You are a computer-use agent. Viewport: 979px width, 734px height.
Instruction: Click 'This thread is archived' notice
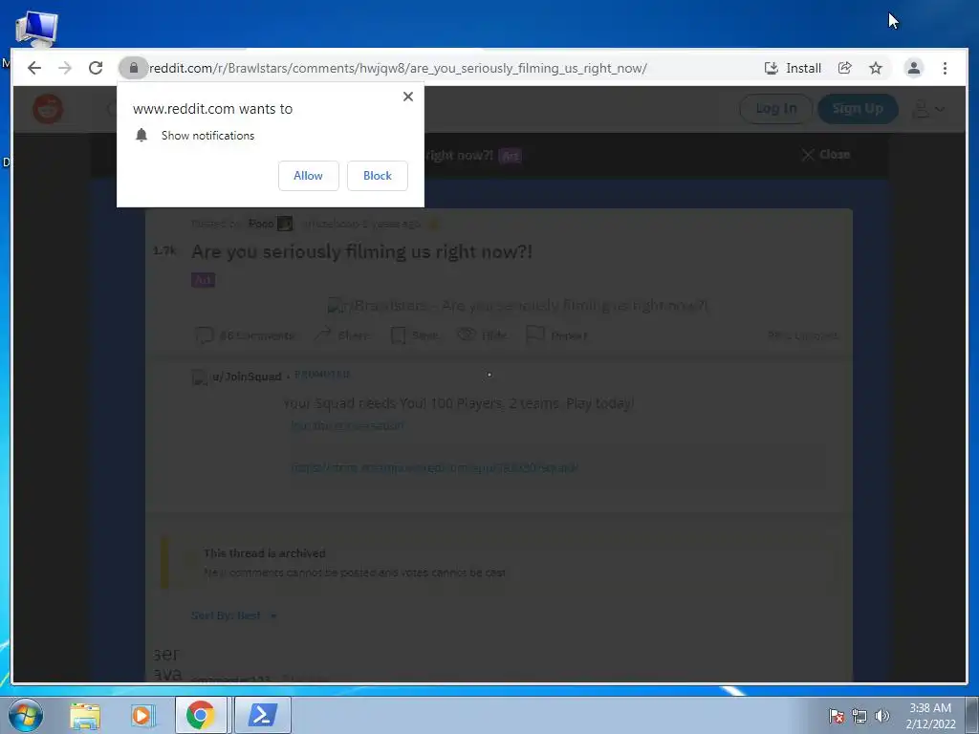pos(265,553)
